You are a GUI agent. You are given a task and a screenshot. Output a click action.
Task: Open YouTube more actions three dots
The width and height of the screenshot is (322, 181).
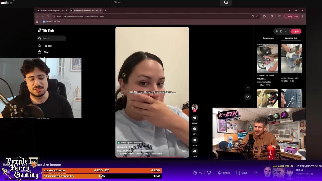pos(255,173)
